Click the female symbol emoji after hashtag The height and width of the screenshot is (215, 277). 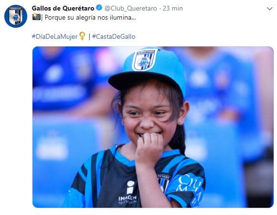click(x=82, y=36)
